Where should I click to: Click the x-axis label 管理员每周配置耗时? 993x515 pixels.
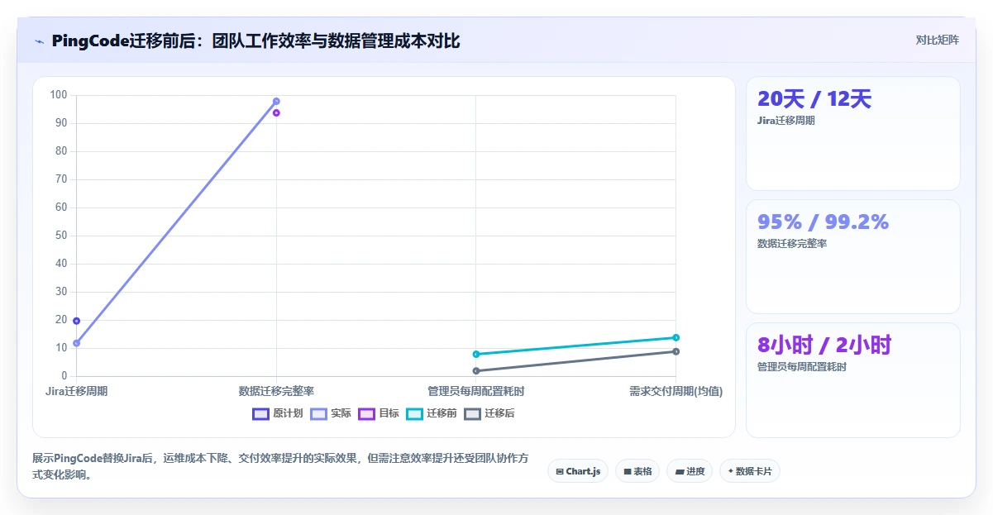pyautogui.click(x=476, y=391)
